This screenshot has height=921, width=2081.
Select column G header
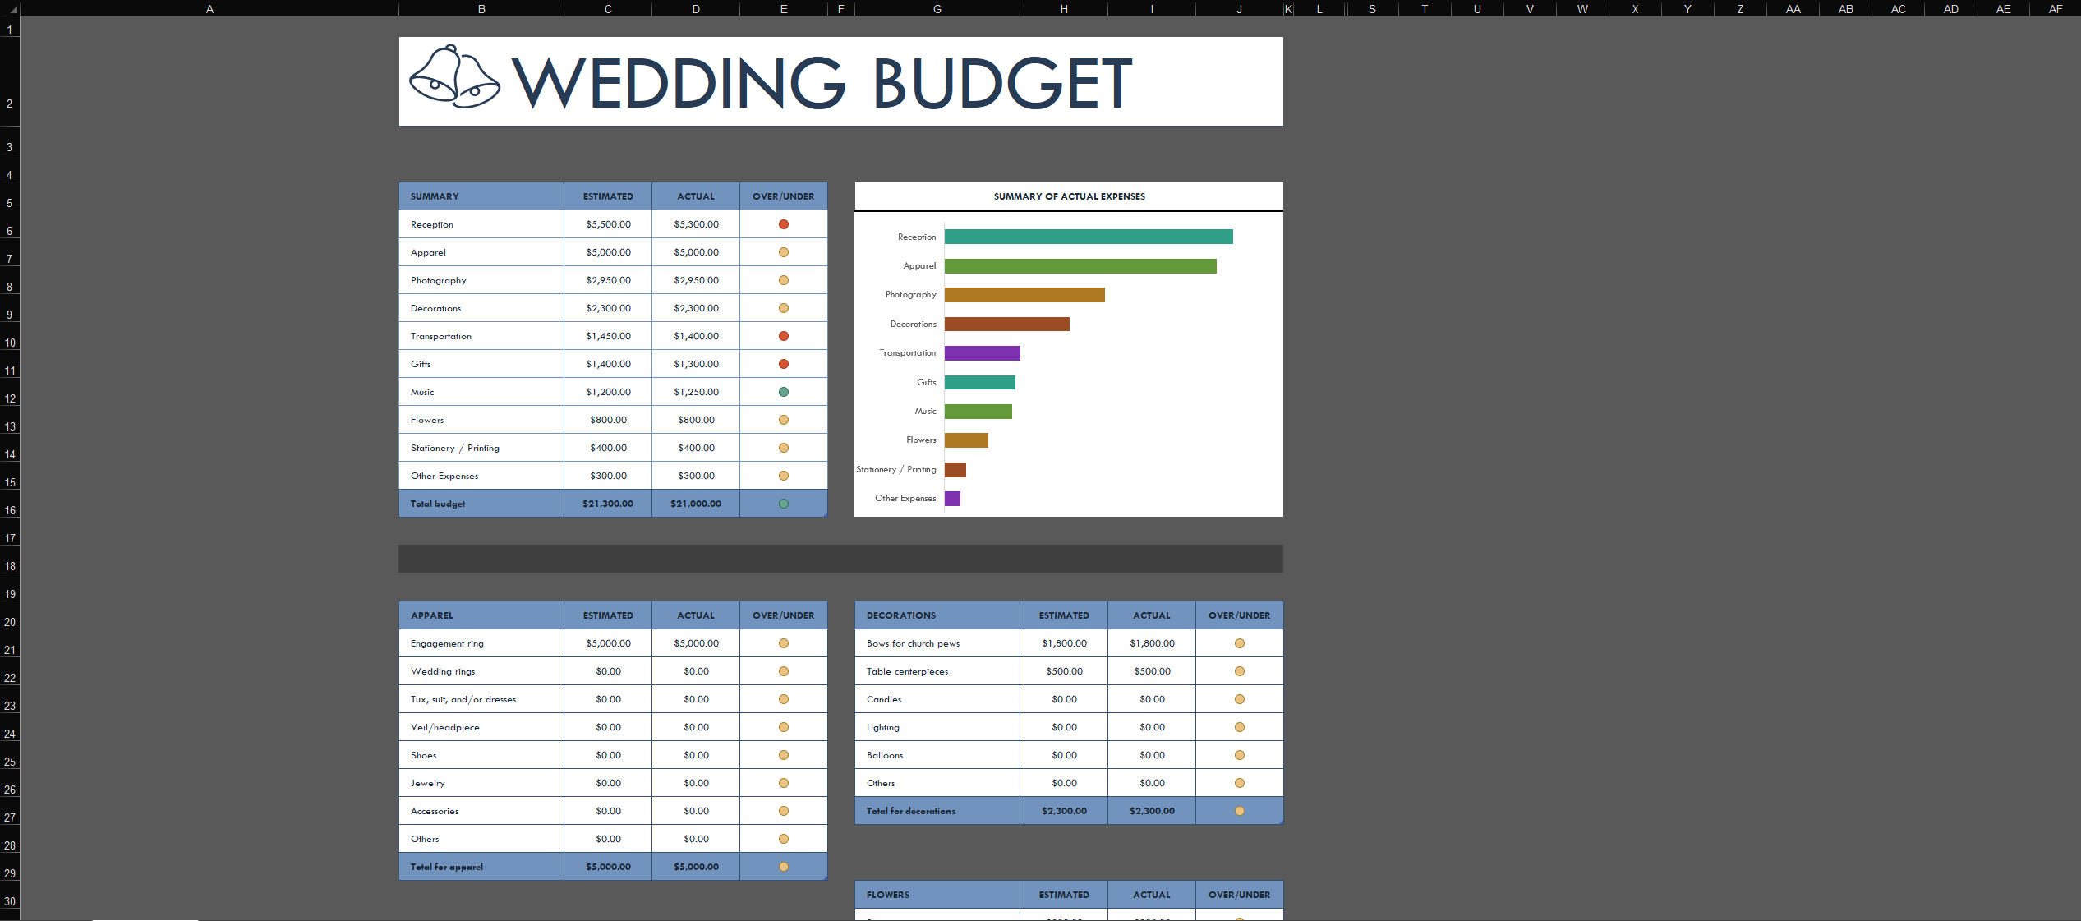coord(937,9)
